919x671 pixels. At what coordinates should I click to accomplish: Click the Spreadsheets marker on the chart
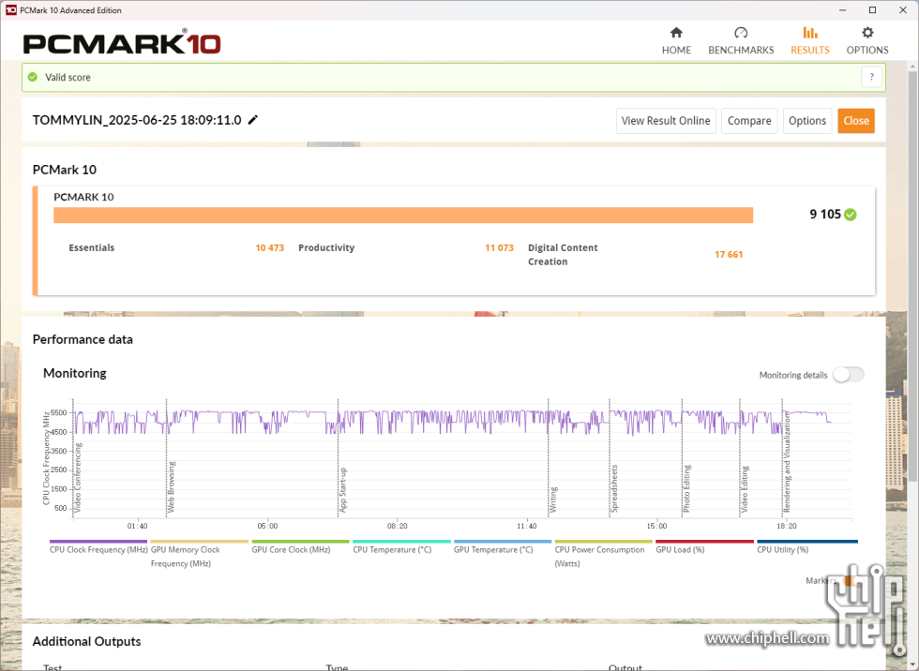tap(614, 489)
